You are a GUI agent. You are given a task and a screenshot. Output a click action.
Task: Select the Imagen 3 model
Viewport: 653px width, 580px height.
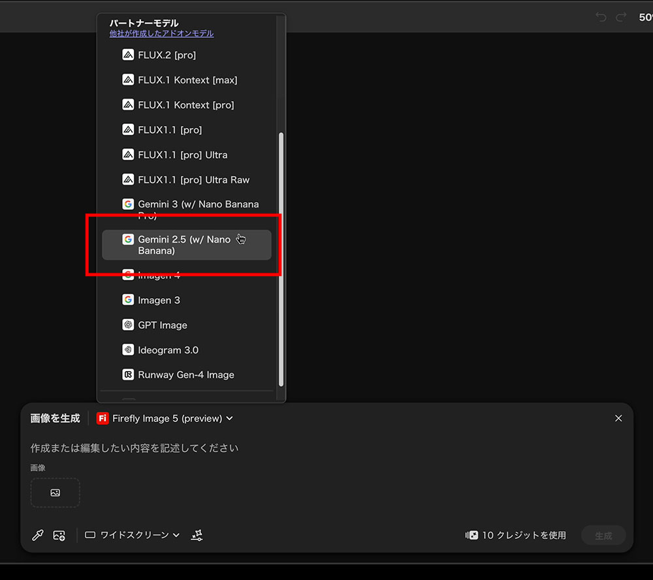[x=187, y=300]
